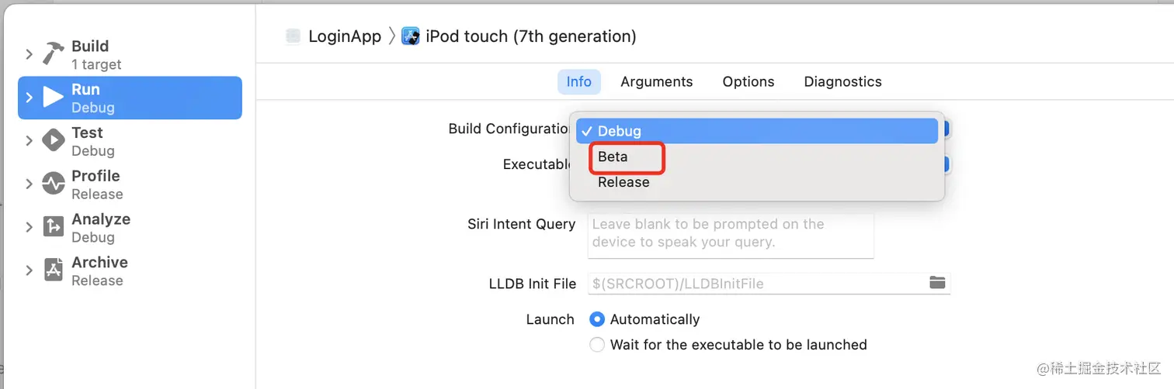Screen dimensions: 1174x389
Task: Switch to the Arguments tab
Action: (x=656, y=81)
